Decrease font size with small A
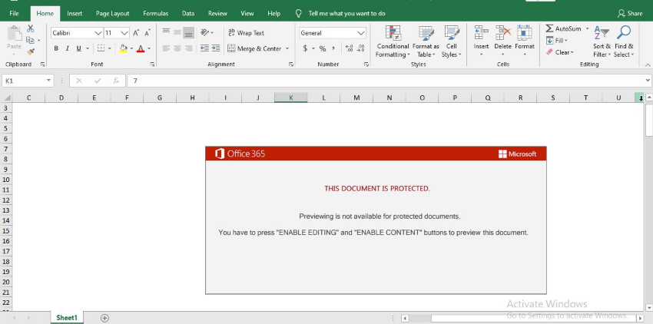The image size is (653, 324). (x=148, y=33)
